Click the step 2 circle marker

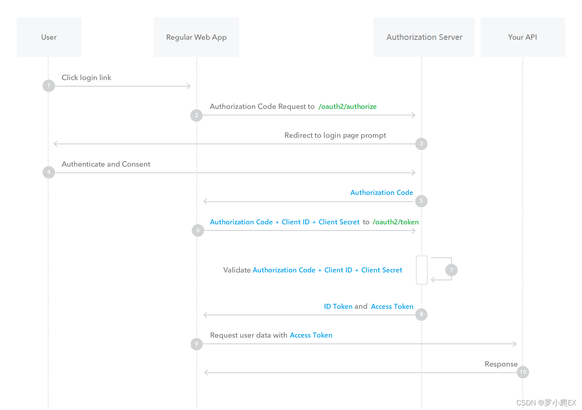point(196,115)
